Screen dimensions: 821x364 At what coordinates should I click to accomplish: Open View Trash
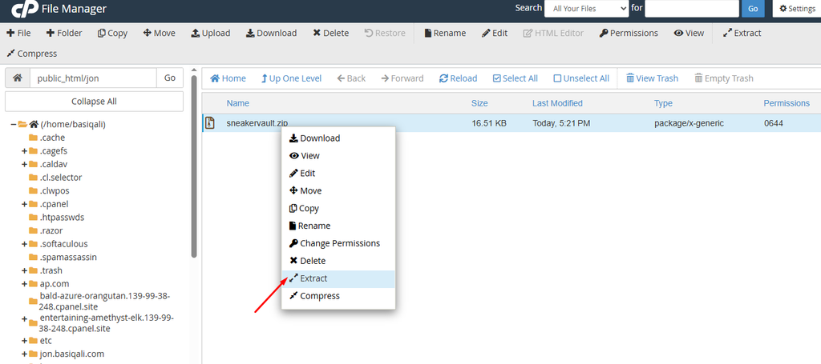click(x=652, y=78)
